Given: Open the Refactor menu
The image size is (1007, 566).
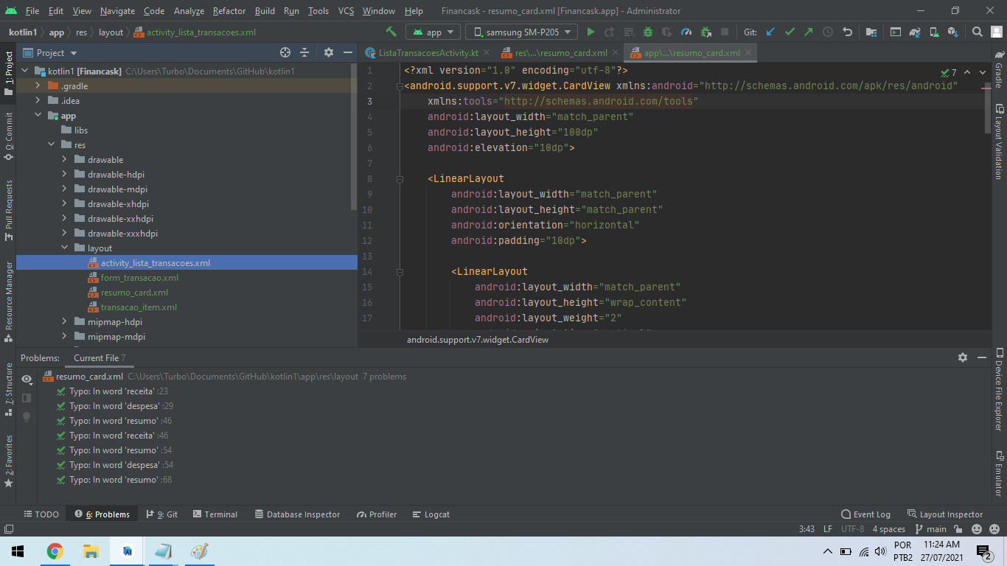Looking at the screenshot, I should (229, 11).
